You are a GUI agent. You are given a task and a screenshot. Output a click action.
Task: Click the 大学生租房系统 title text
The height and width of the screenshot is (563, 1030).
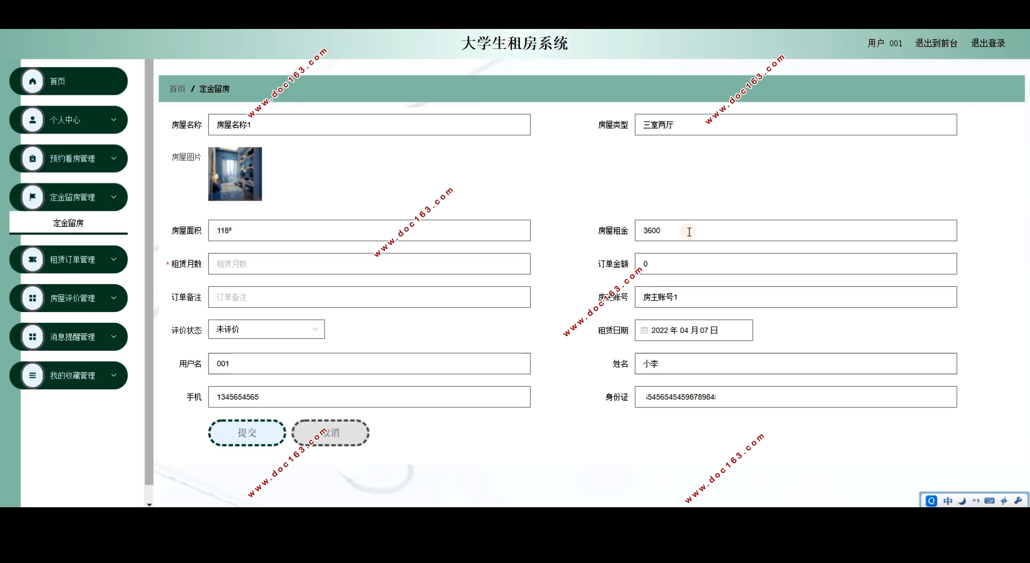515,43
